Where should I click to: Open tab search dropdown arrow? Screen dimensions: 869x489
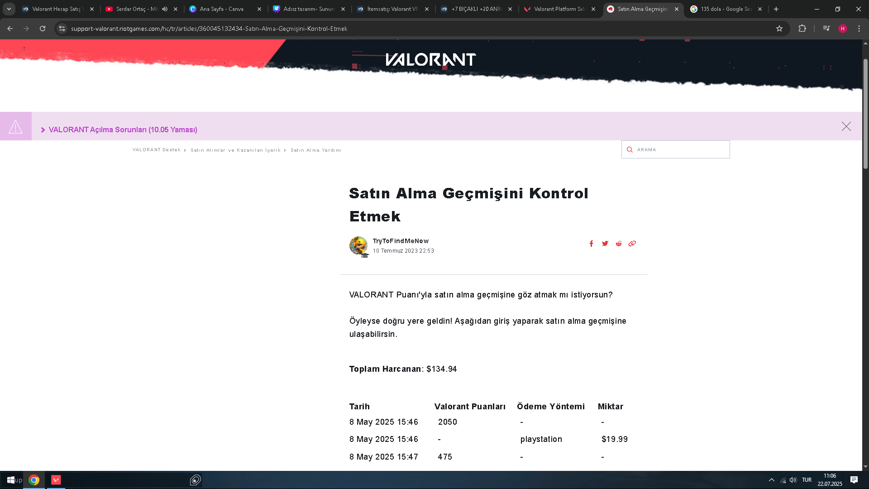tap(9, 9)
